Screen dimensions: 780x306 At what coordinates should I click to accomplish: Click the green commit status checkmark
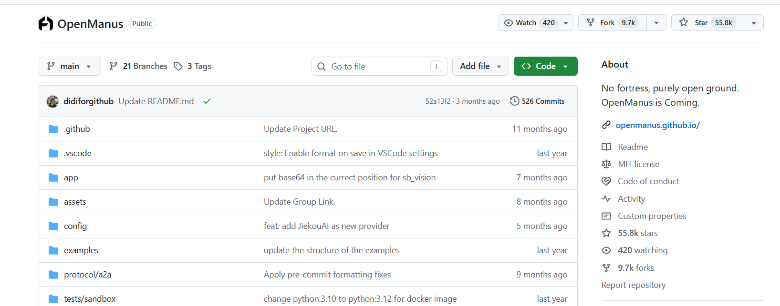(x=207, y=101)
